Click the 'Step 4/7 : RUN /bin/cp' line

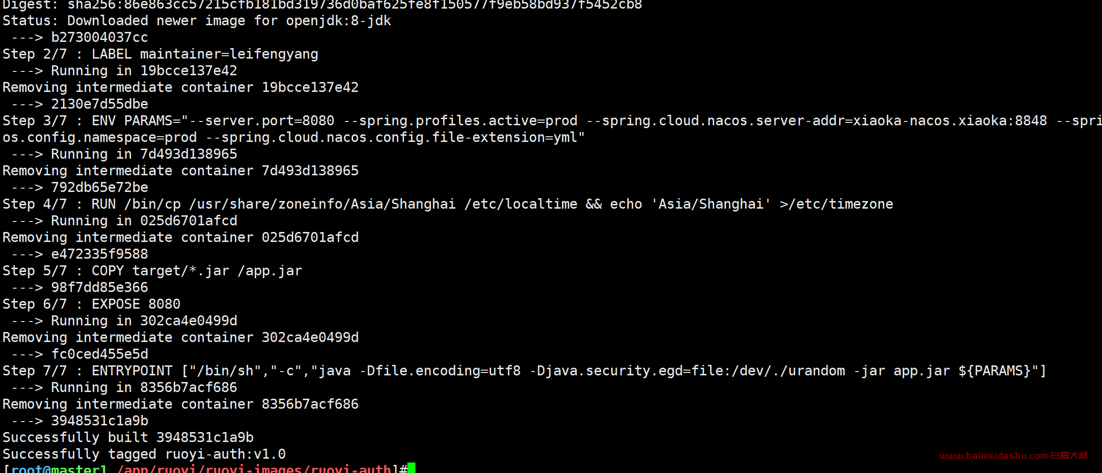[x=448, y=204]
